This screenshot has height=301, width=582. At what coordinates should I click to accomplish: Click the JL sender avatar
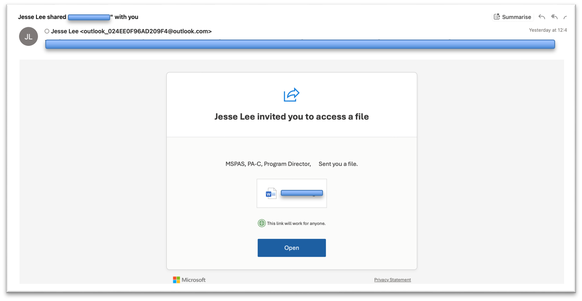click(28, 36)
